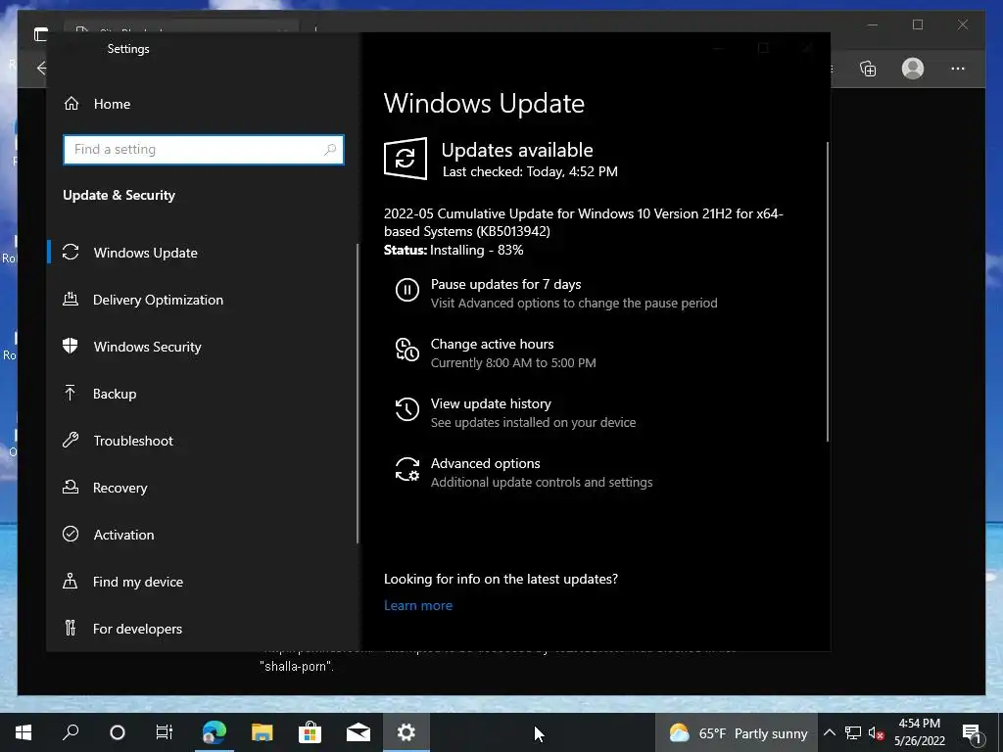Open the Edge Collections icon
The height and width of the screenshot is (752, 1003).
point(868,69)
